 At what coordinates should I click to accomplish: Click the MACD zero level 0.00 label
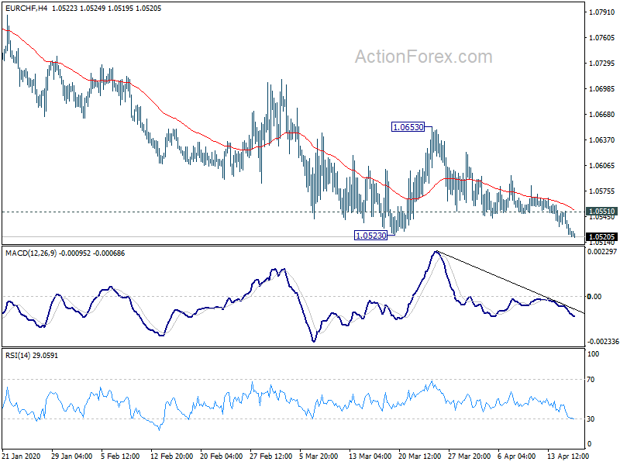click(594, 297)
